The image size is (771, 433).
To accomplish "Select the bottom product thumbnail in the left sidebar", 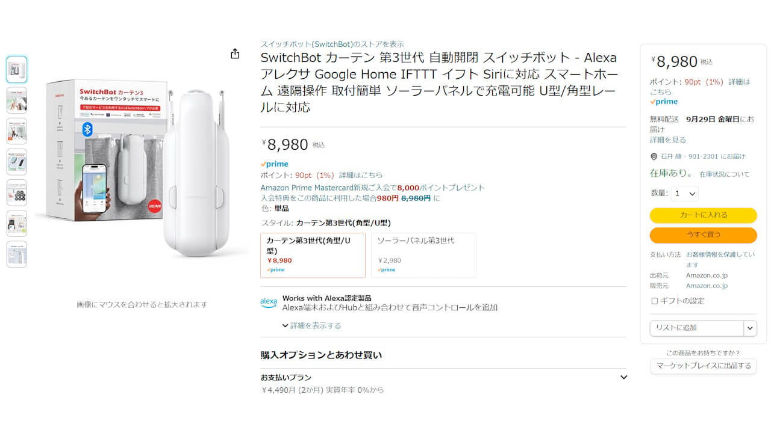I will 16,254.
